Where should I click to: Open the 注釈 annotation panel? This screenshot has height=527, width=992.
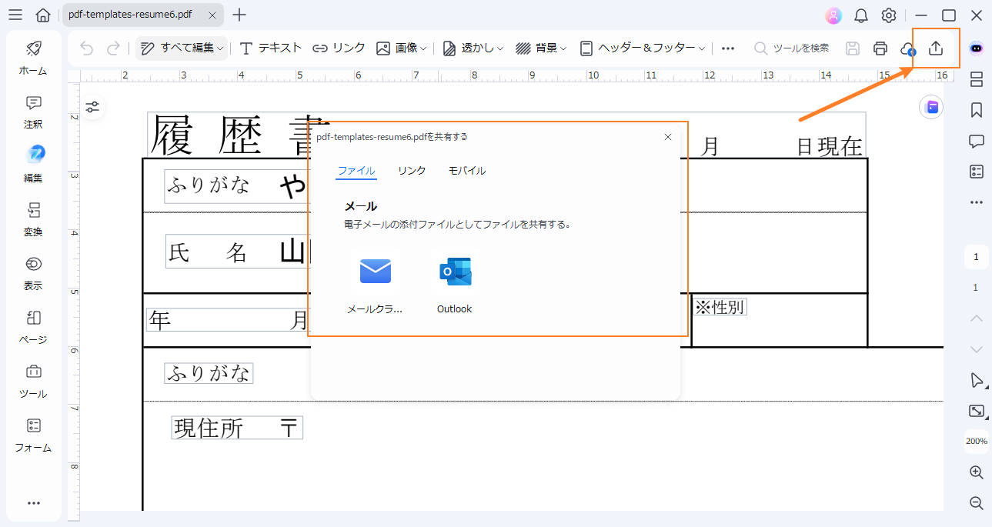pos(33,112)
